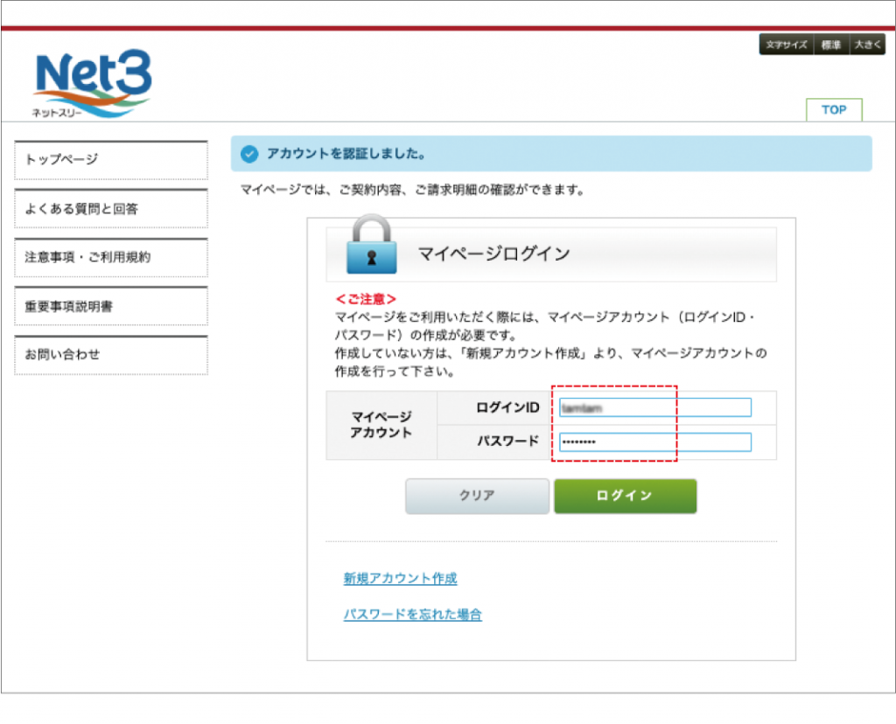Open 注意事項・ご利用規約 menu item

point(111,258)
